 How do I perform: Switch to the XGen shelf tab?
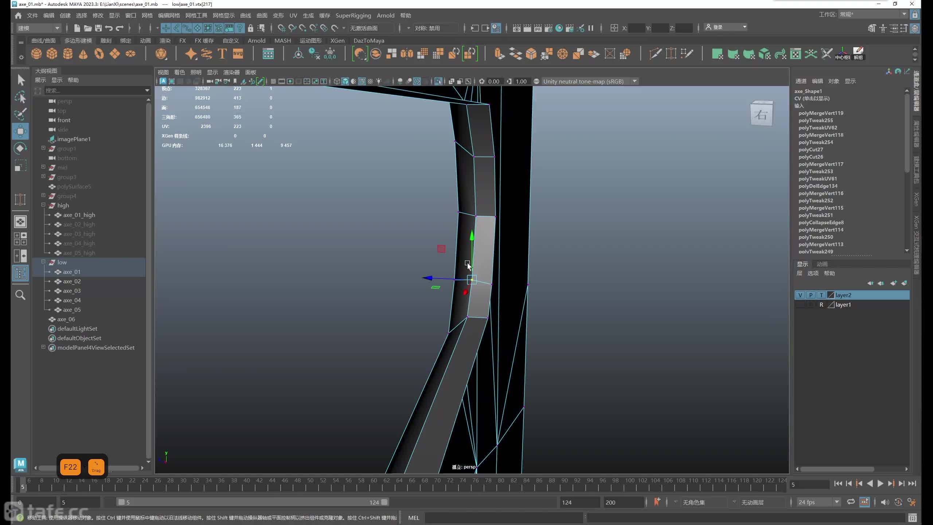(337, 40)
